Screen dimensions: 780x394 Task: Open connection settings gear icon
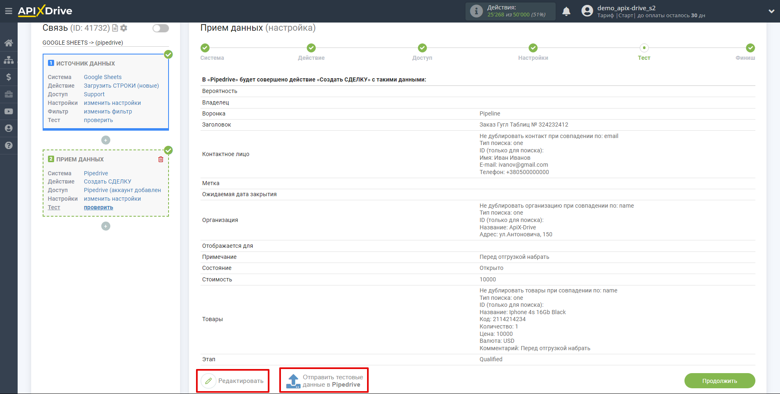(x=124, y=28)
